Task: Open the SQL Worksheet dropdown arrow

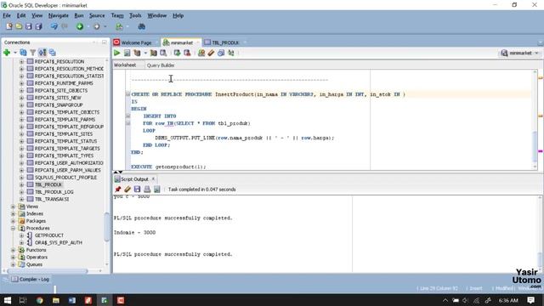Action: [x=127, y=26]
